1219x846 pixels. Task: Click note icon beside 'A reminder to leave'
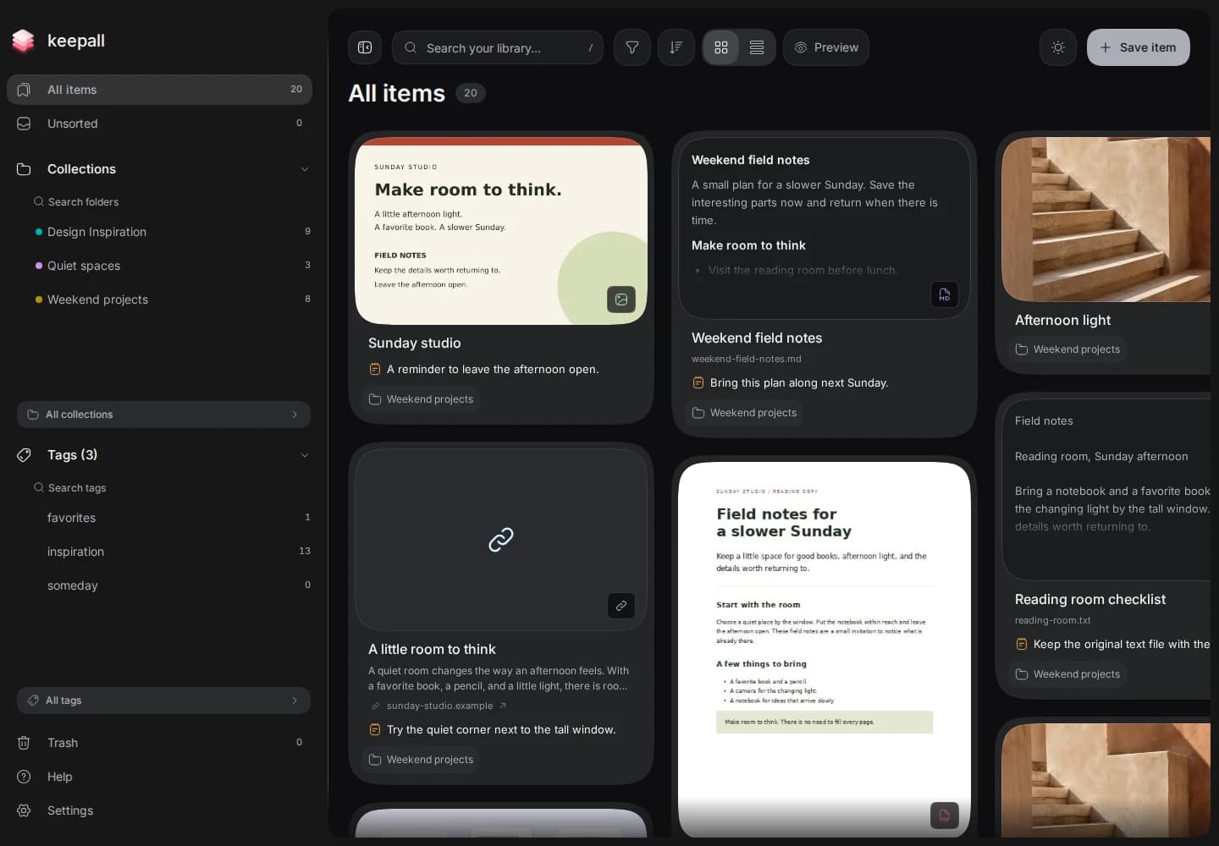point(375,369)
